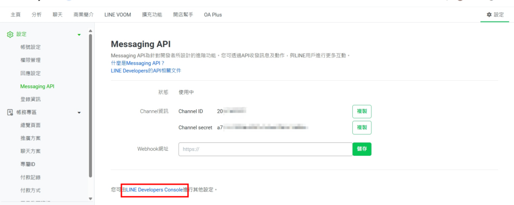Viewport: 514px width, 205px height.
Task: Select 登錄資訊 in the sidebar
Action: point(31,99)
